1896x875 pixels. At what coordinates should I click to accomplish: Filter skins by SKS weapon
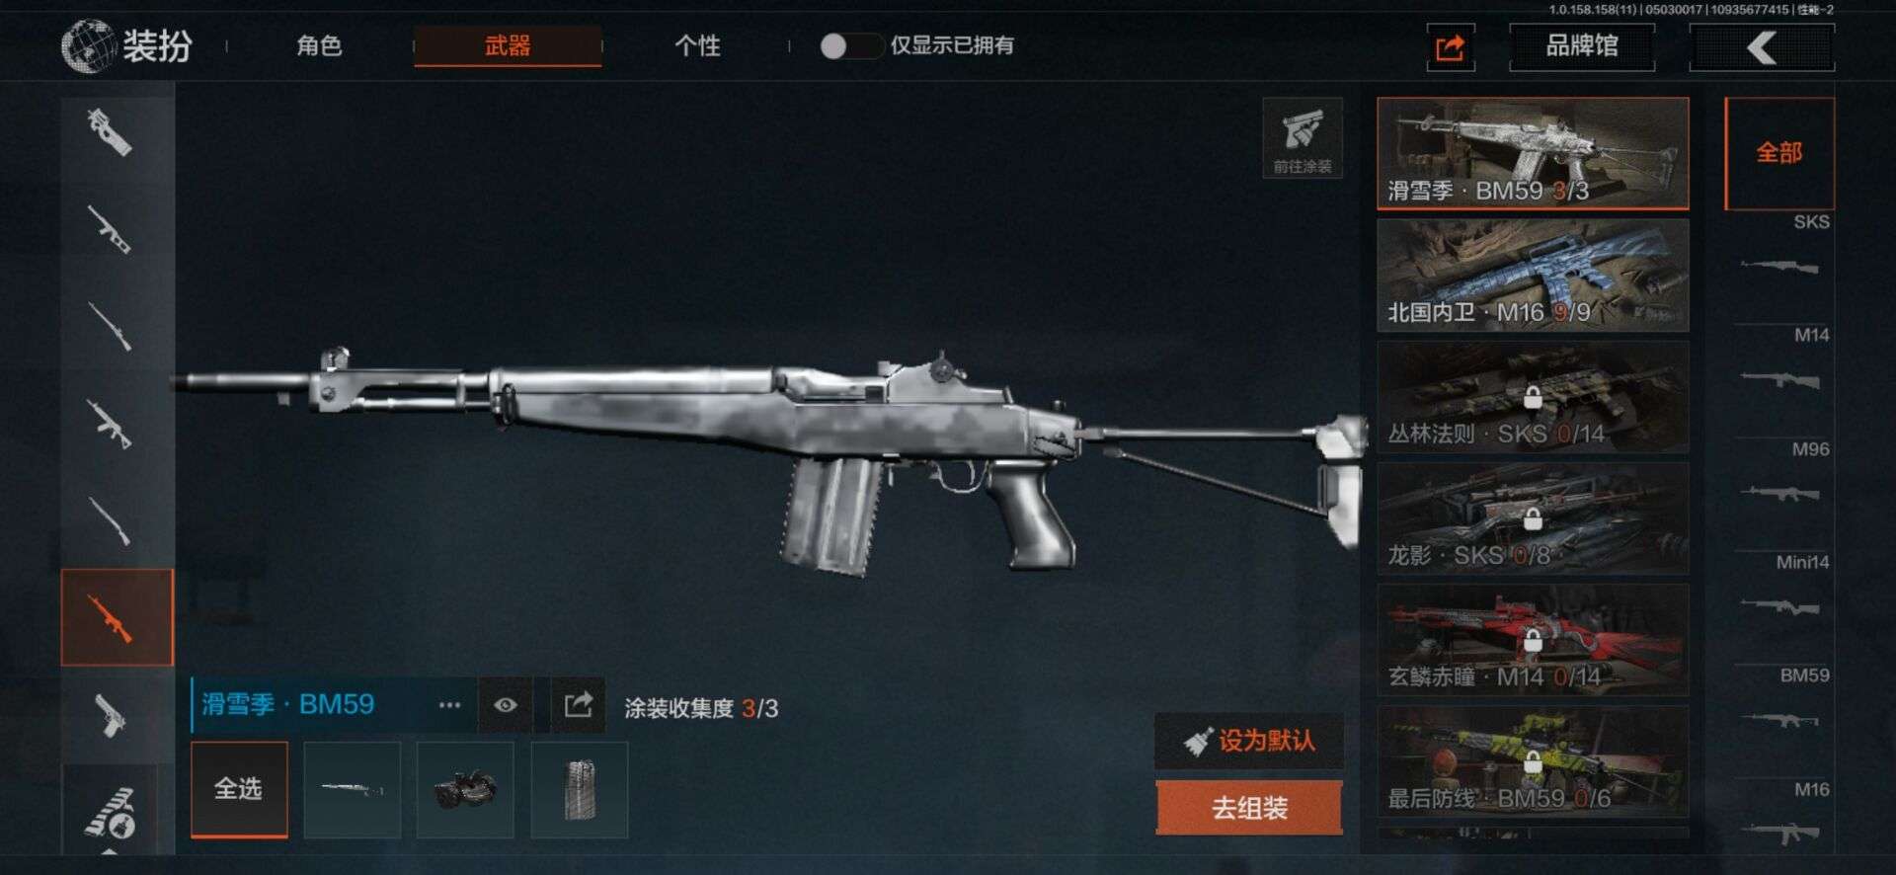point(1779,252)
